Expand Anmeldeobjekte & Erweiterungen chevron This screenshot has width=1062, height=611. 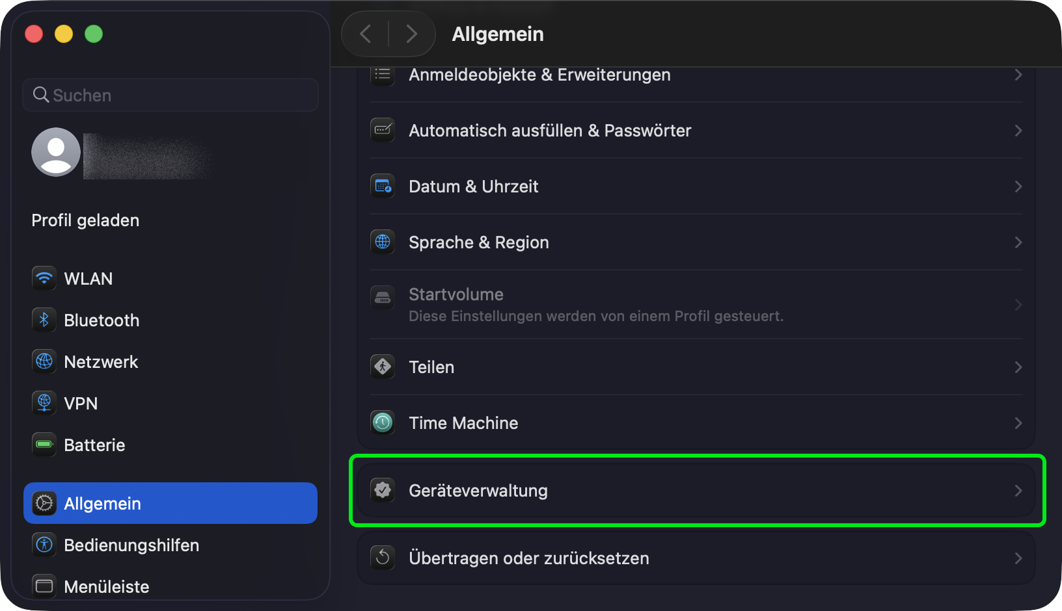pos(1018,75)
